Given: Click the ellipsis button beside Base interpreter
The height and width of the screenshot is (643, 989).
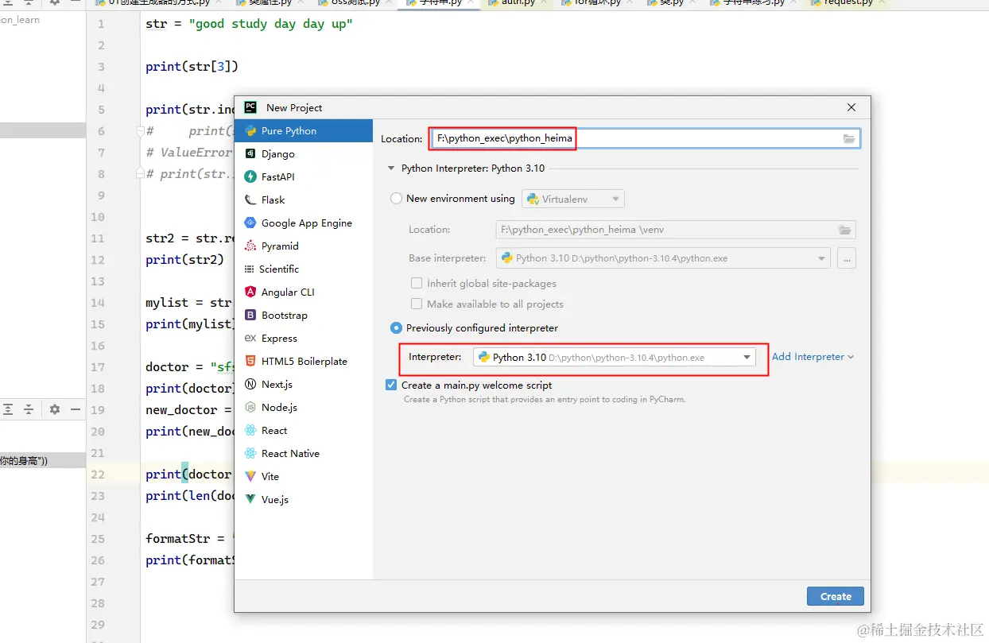Looking at the screenshot, I should pyautogui.click(x=847, y=258).
